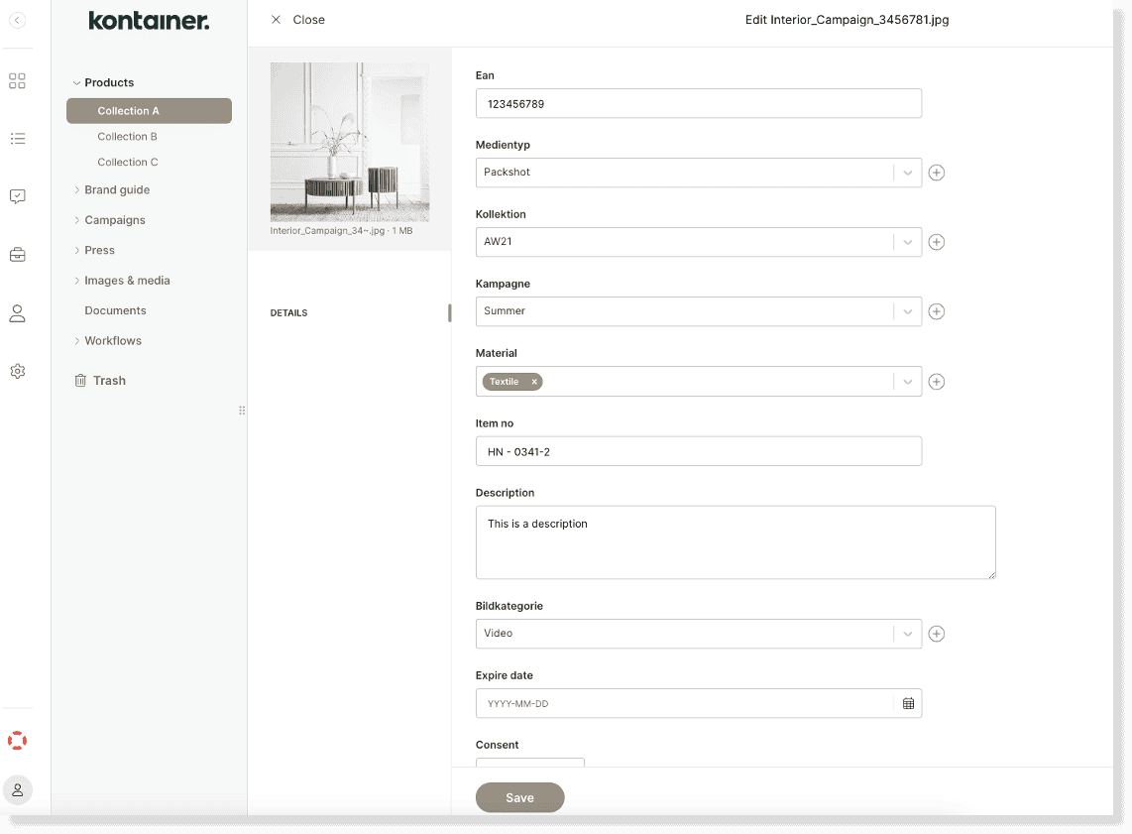Select the list view icon in the left rail

pyautogui.click(x=17, y=139)
